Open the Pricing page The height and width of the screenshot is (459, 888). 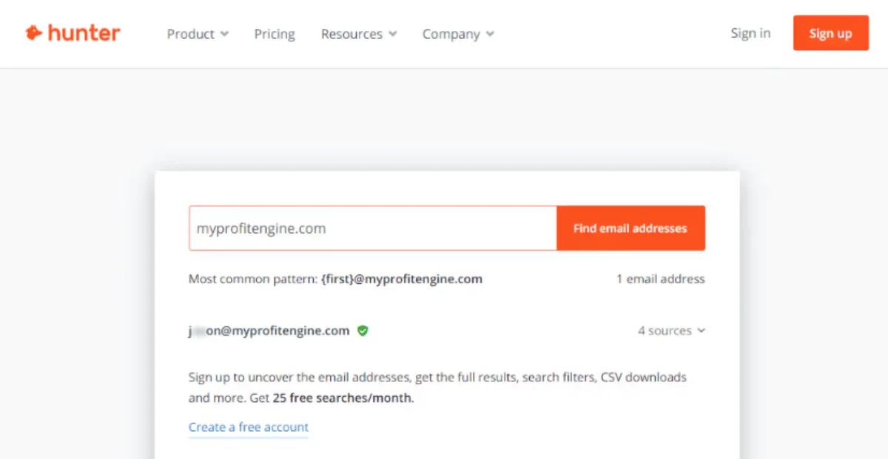click(x=275, y=34)
